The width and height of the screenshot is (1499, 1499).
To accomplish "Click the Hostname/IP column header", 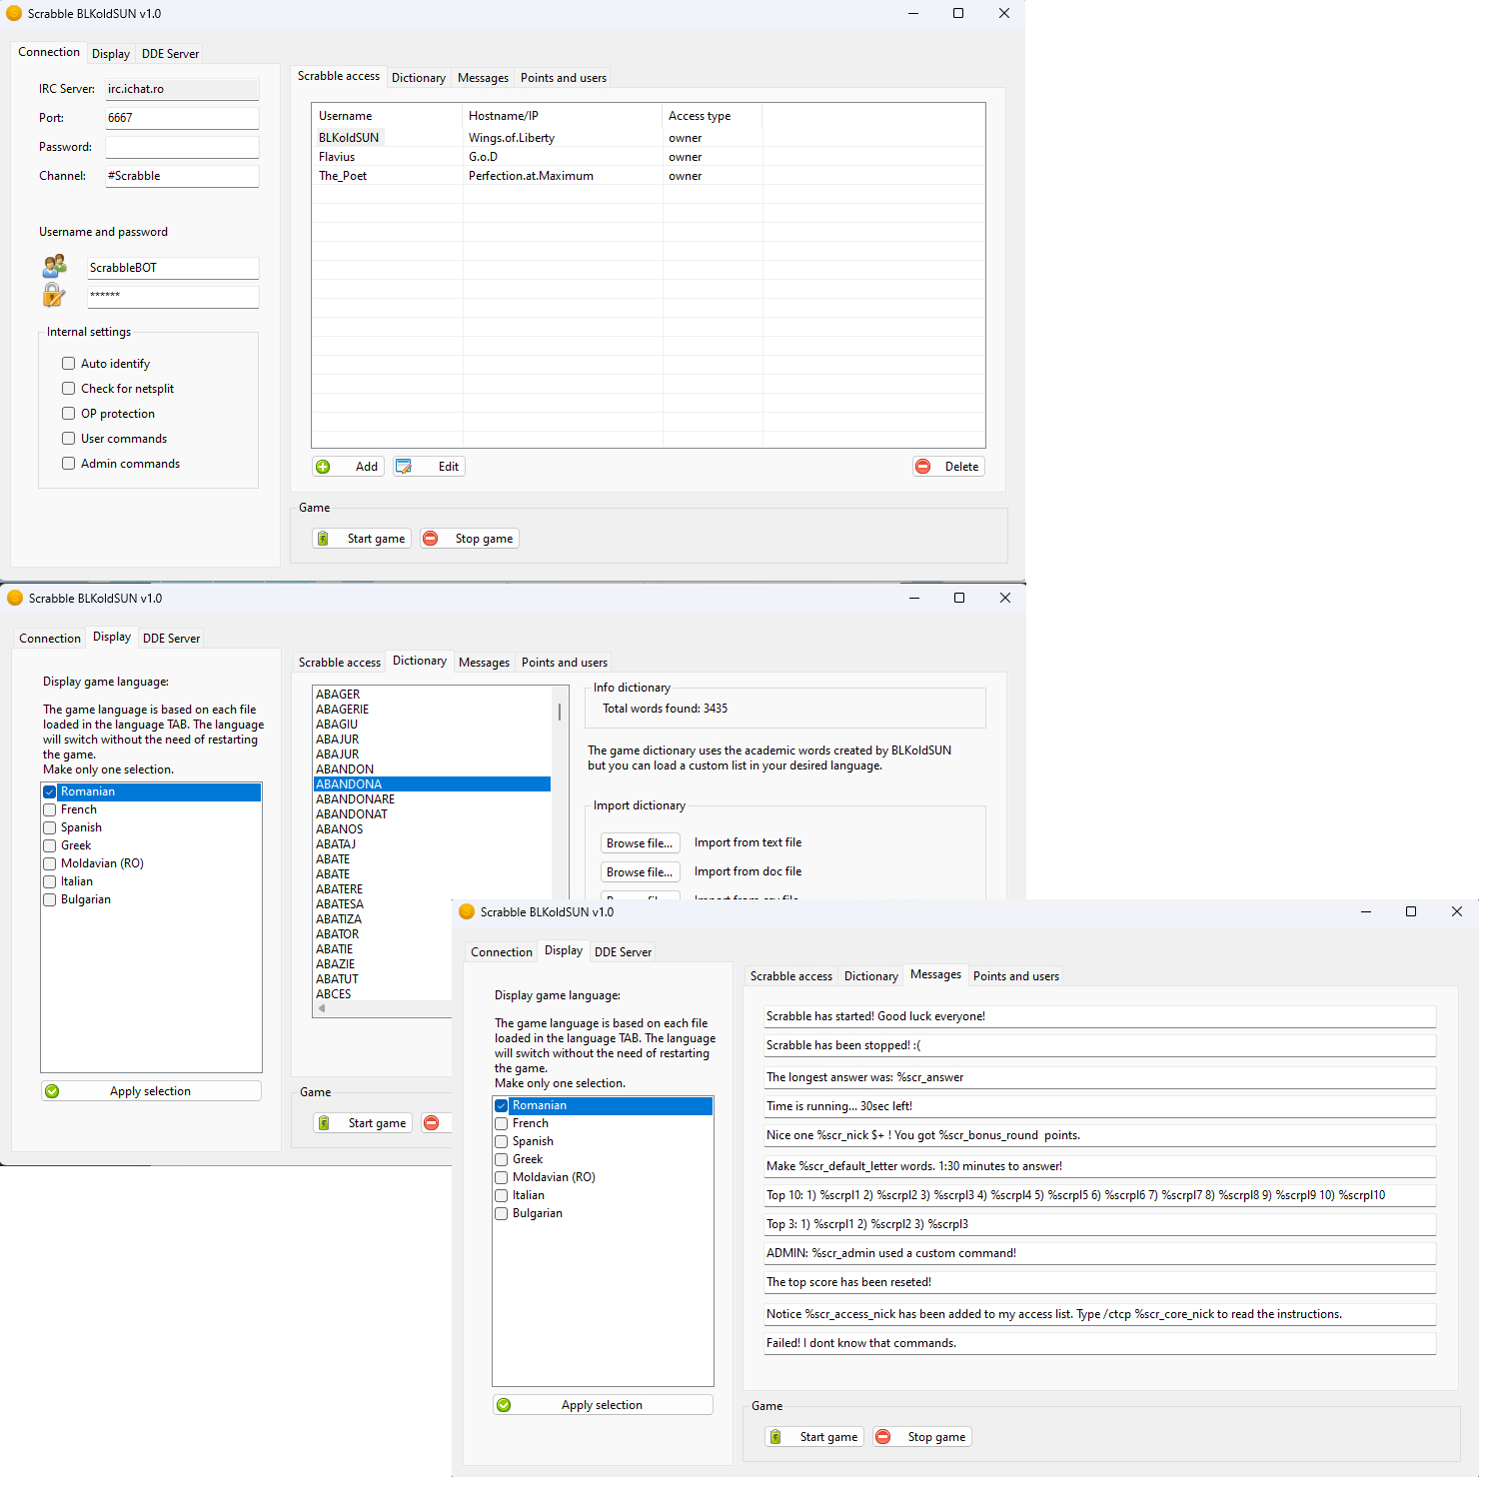I will 563,116.
